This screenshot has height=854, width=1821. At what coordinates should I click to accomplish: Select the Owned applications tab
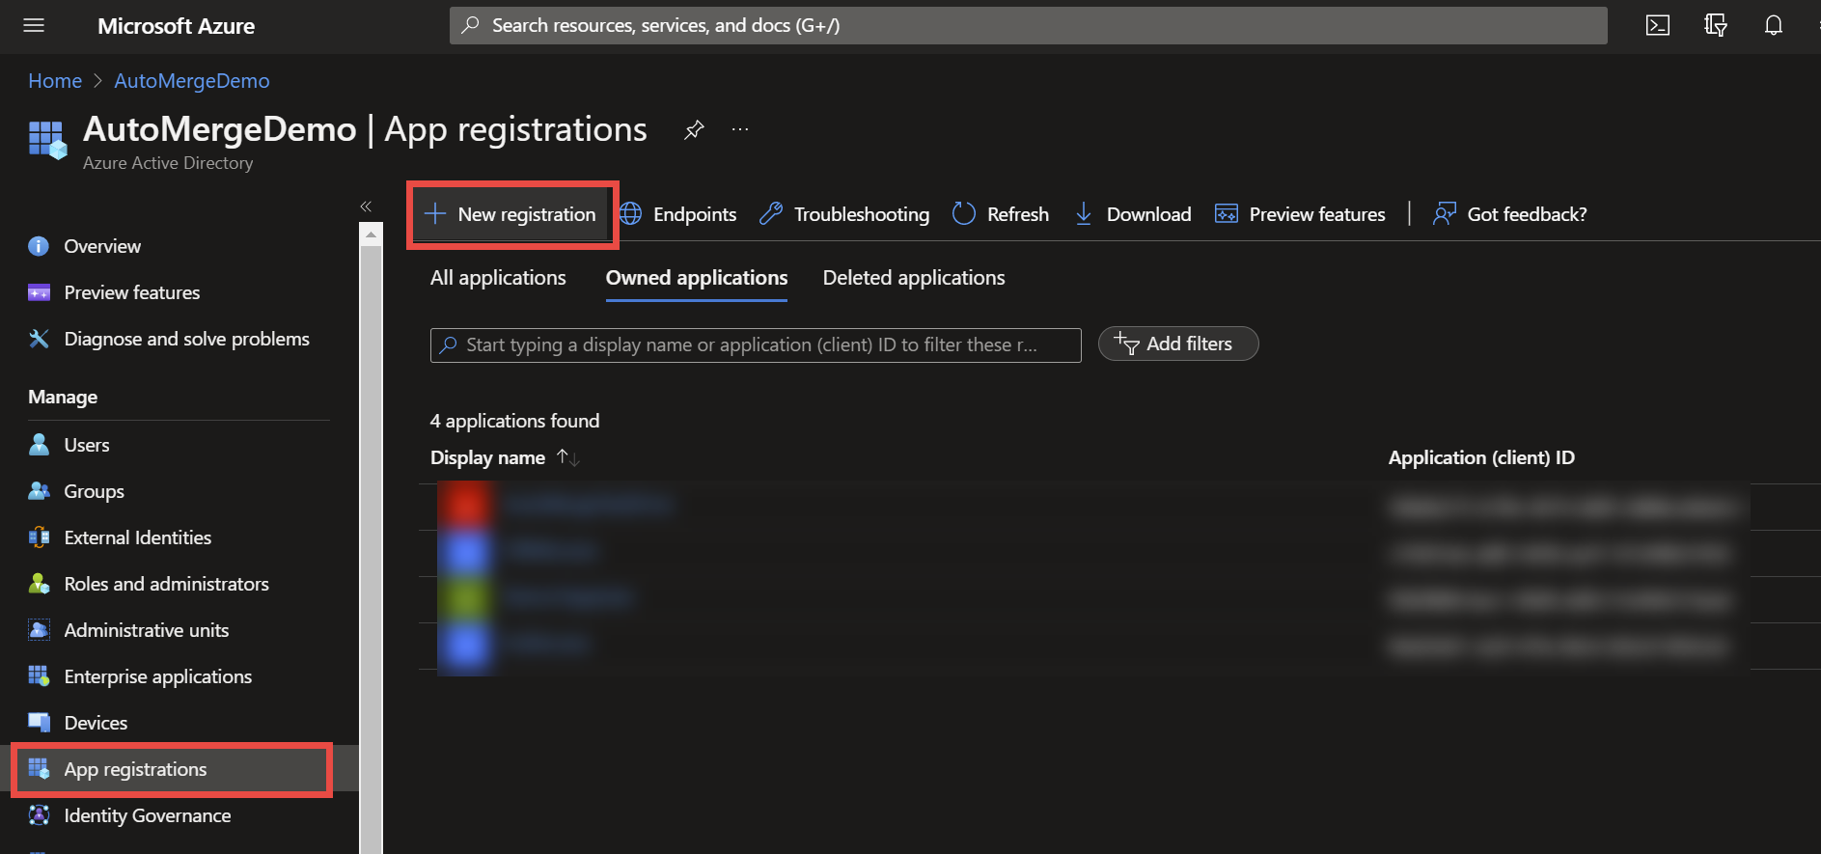click(x=697, y=278)
